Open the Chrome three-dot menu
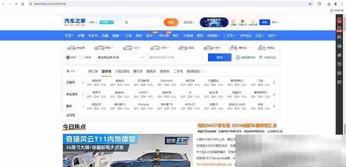 point(342,4)
